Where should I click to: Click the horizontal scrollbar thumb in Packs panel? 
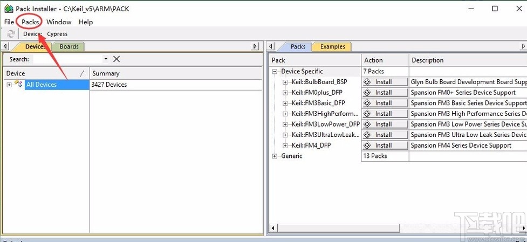pyautogui.click(x=340, y=228)
